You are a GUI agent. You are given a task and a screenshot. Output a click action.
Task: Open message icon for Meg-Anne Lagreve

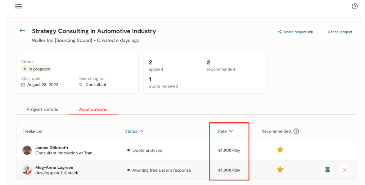point(327,170)
